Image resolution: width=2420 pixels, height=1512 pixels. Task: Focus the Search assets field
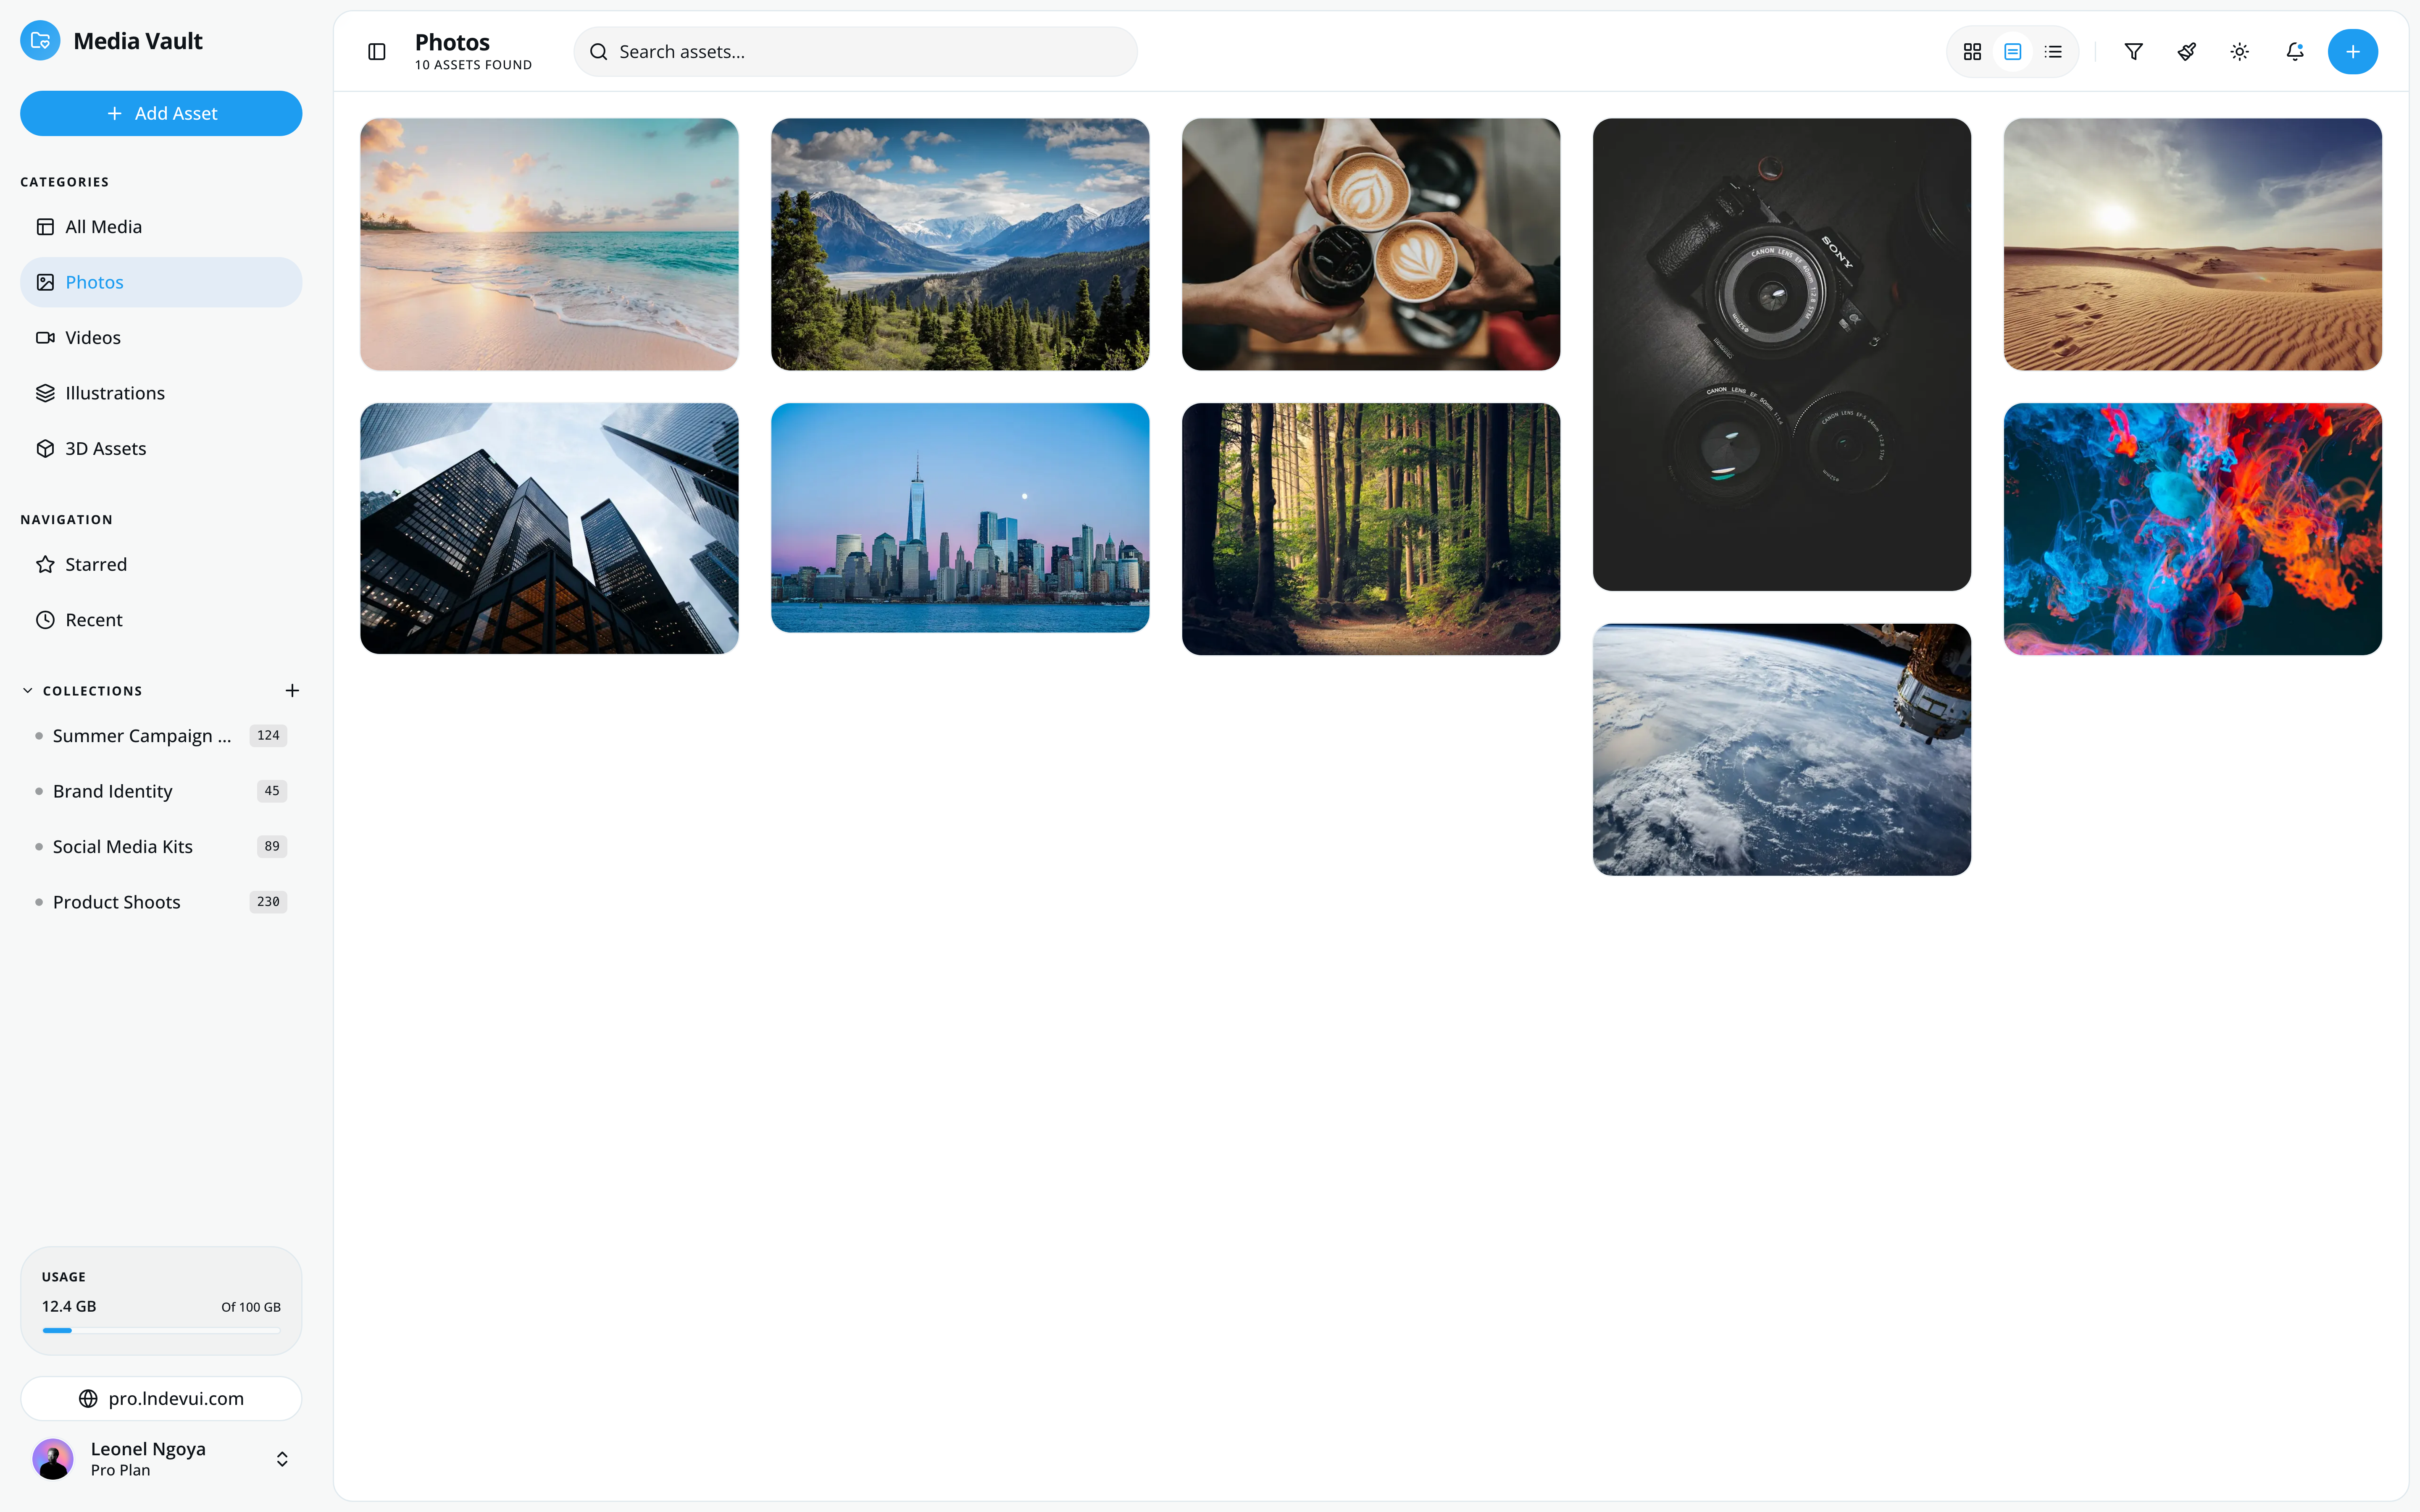coord(856,52)
